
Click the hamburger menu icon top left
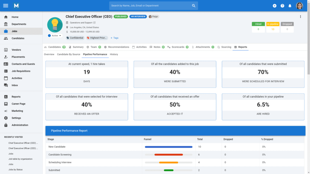pos(5,5)
